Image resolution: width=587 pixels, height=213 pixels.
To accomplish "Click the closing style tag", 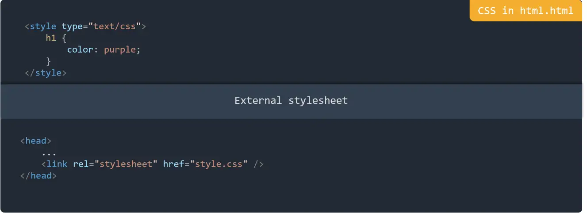I will (46, 72).
